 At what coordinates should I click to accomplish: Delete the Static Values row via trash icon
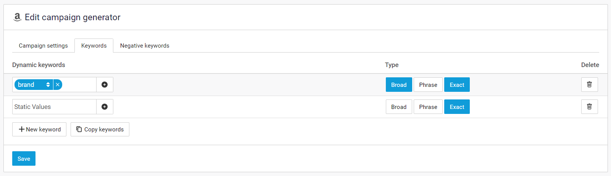tap(589, 107)
